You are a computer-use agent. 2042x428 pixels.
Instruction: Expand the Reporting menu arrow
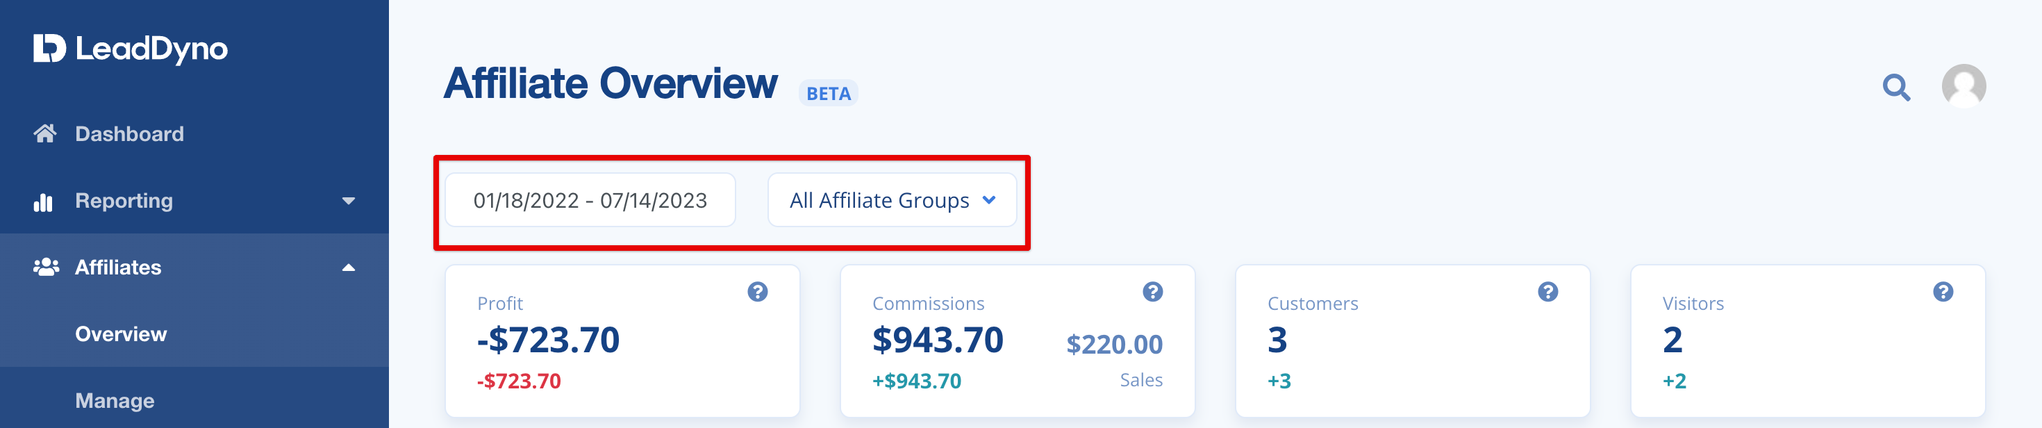348,201
